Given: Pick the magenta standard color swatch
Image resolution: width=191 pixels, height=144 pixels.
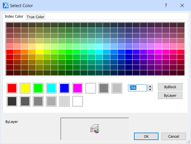Looking at the screenshot, I should [78, 88].
